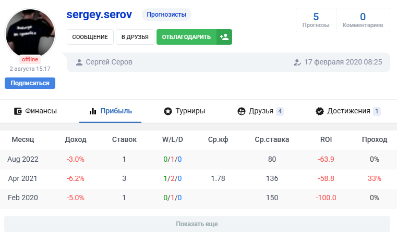
Task: Click the 136 average stake value
Action: click(x=272, y=178)
